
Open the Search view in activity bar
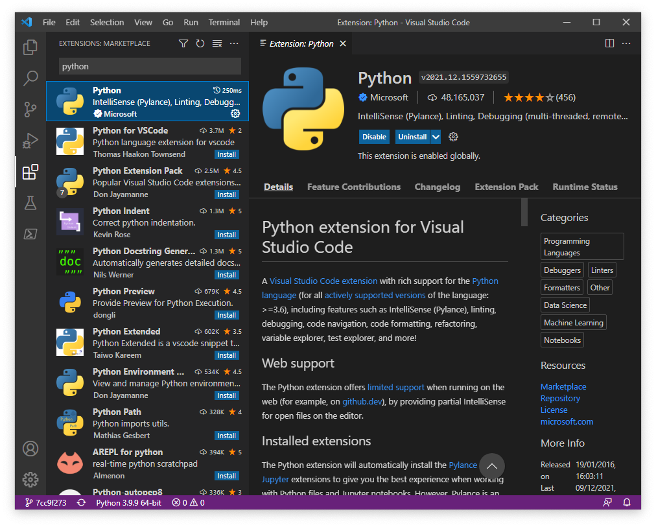(30, 78)
